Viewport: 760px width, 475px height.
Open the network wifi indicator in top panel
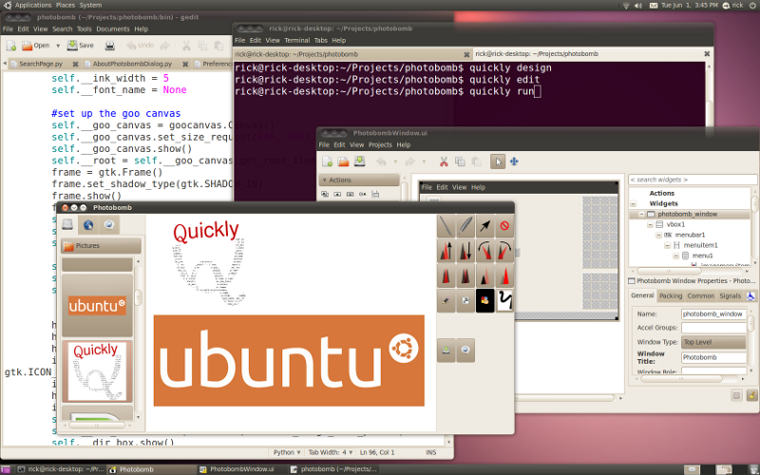click(626, 6)
